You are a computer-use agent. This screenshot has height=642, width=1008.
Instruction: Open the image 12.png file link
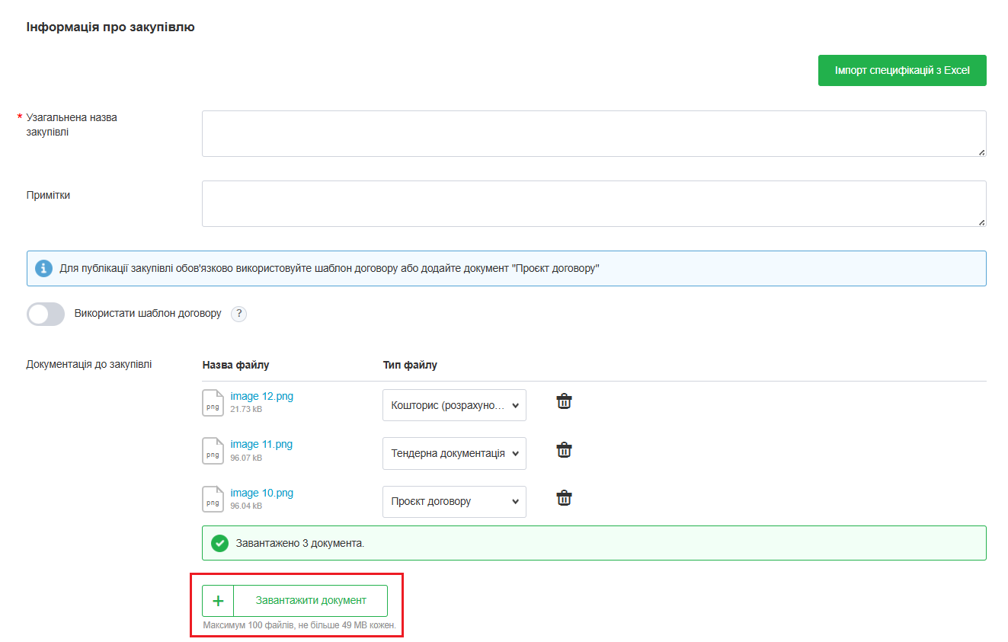pos(261,396)
